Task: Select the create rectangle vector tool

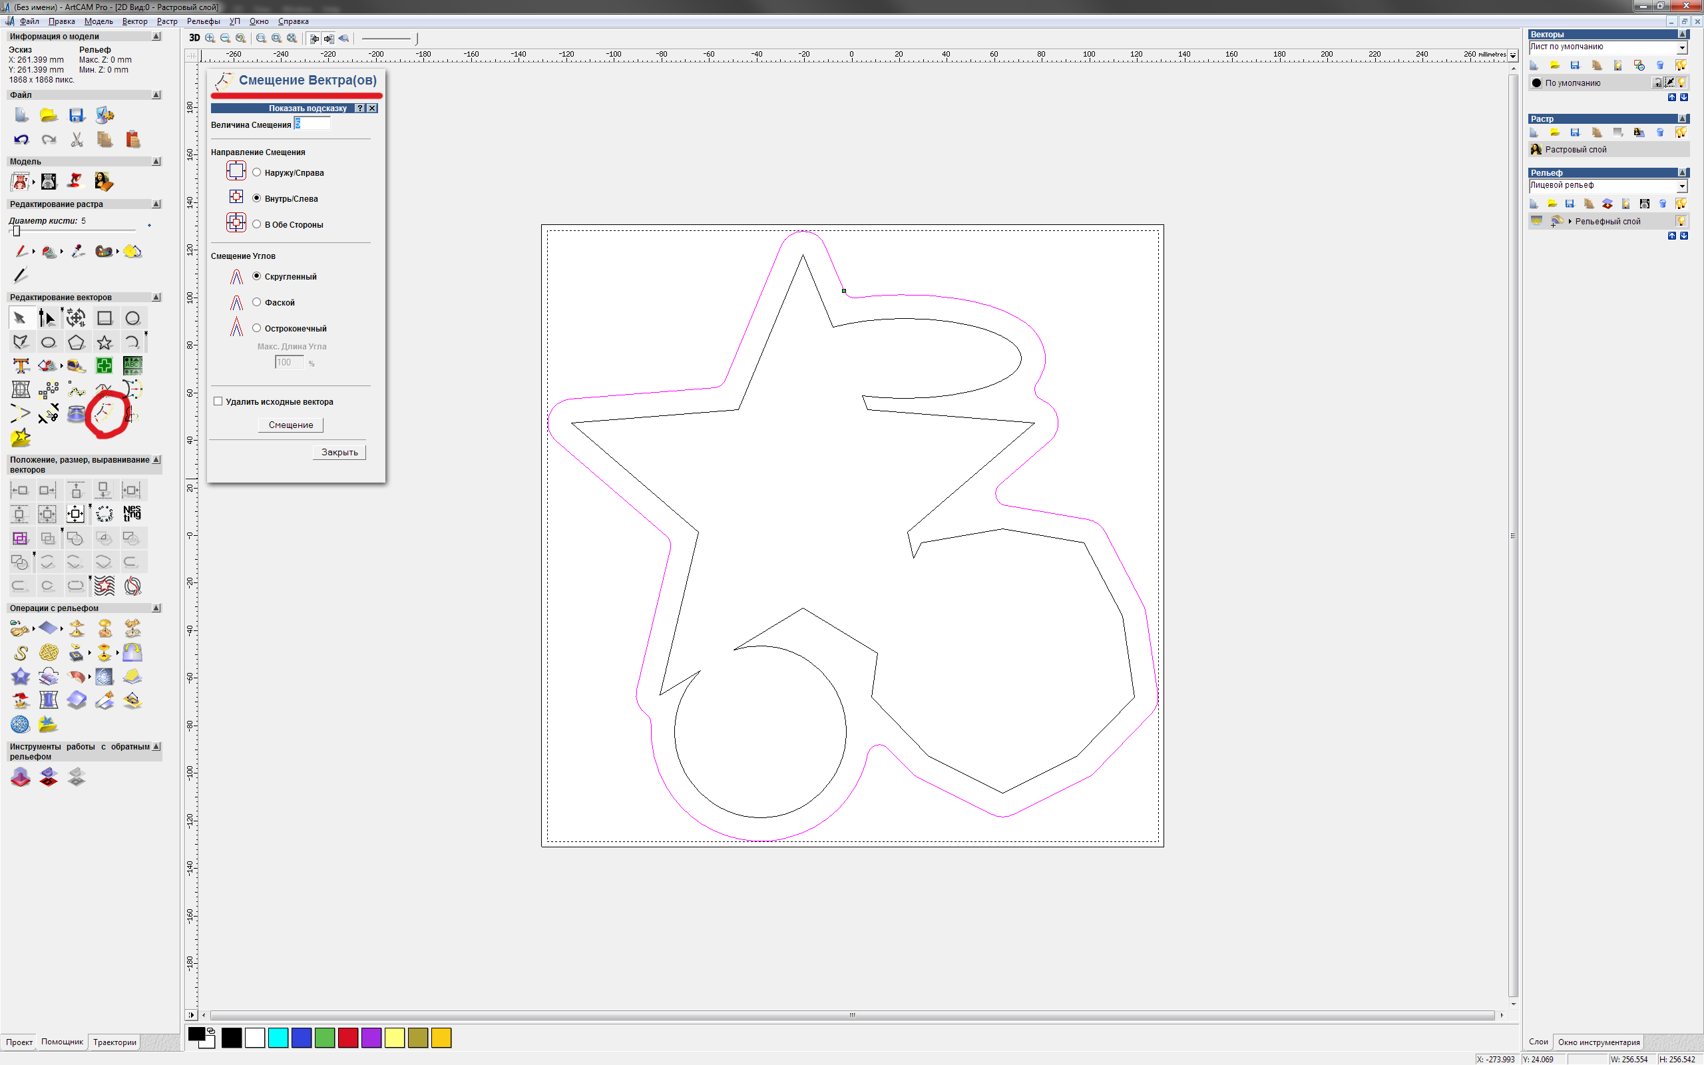Action: point(105,318)
